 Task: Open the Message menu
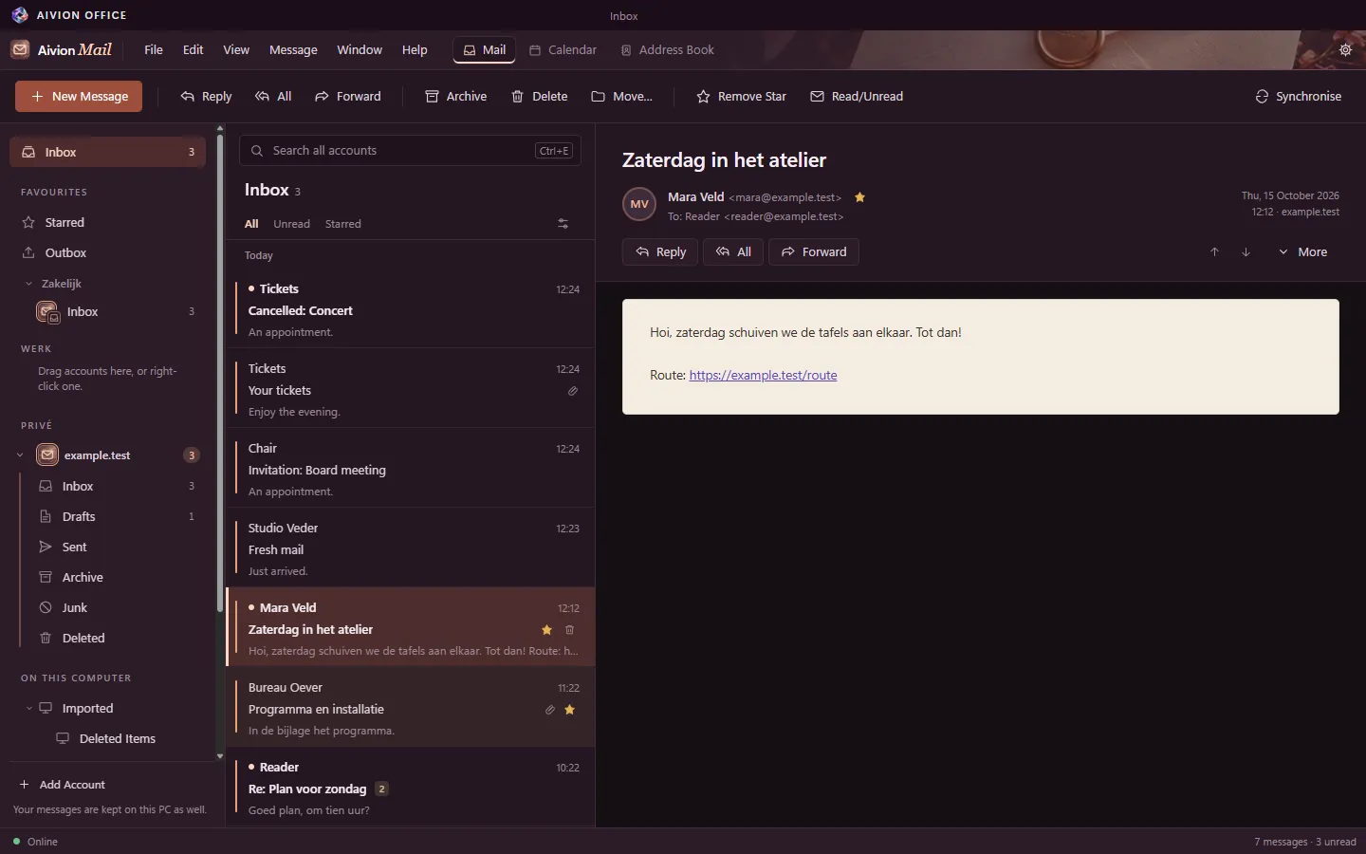point(293,49)
